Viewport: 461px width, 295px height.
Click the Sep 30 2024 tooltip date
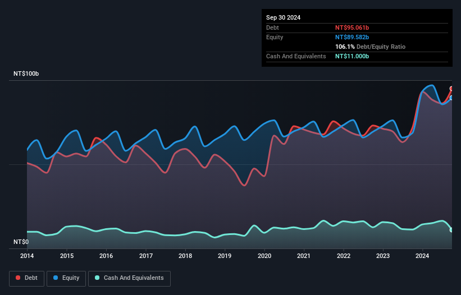click(x=283, y=17)
